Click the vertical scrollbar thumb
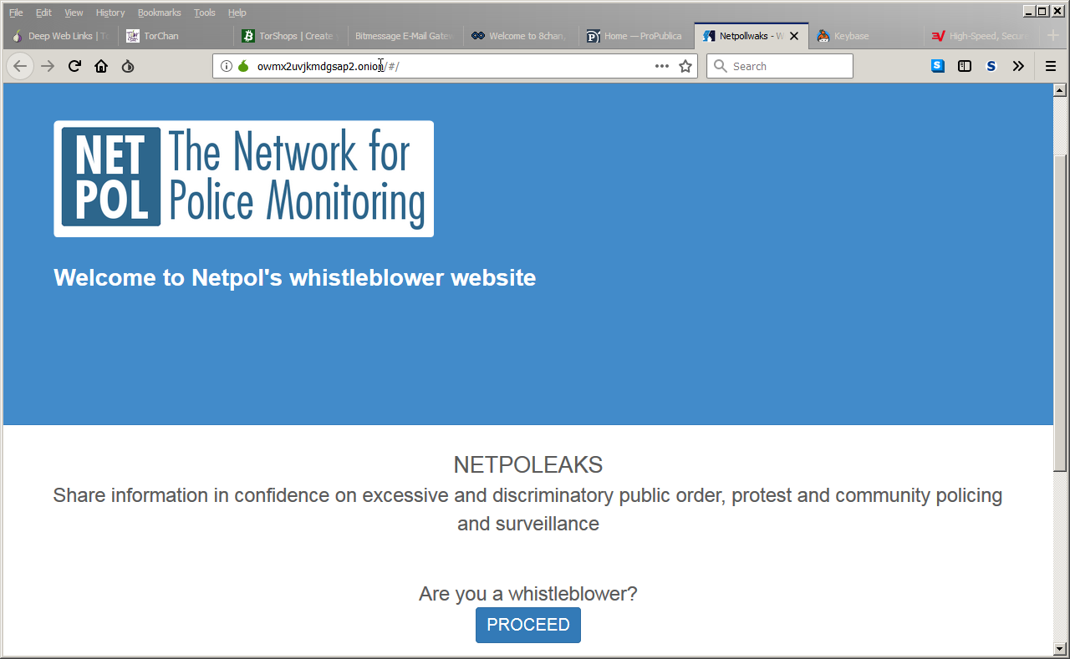 click(1060, 312)
